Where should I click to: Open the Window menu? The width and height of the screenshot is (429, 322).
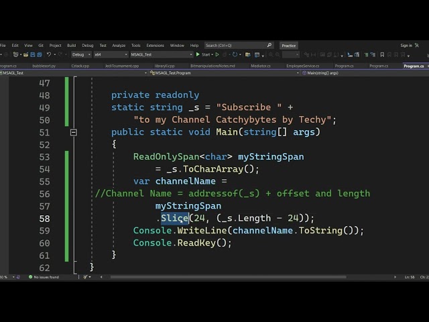[177, 46]
